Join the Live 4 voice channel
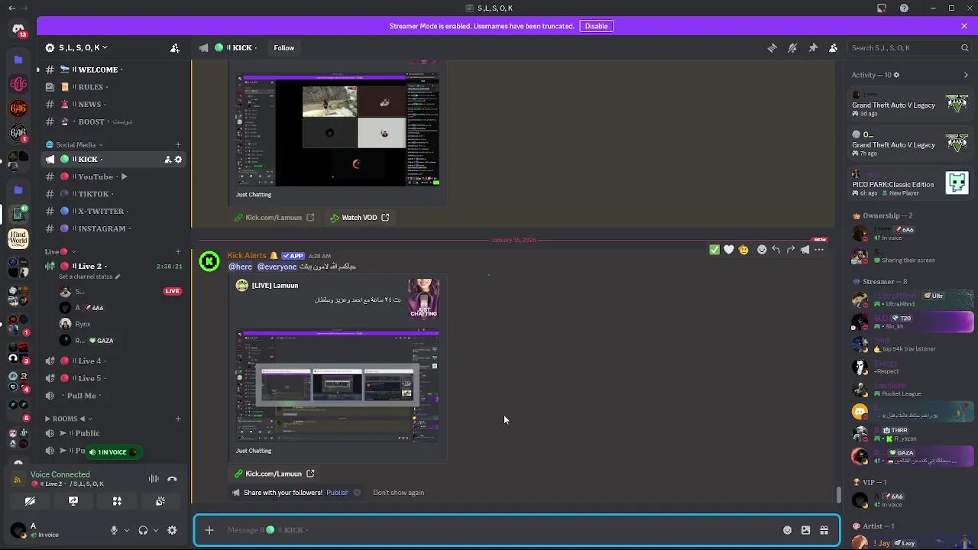 (115, 361)
